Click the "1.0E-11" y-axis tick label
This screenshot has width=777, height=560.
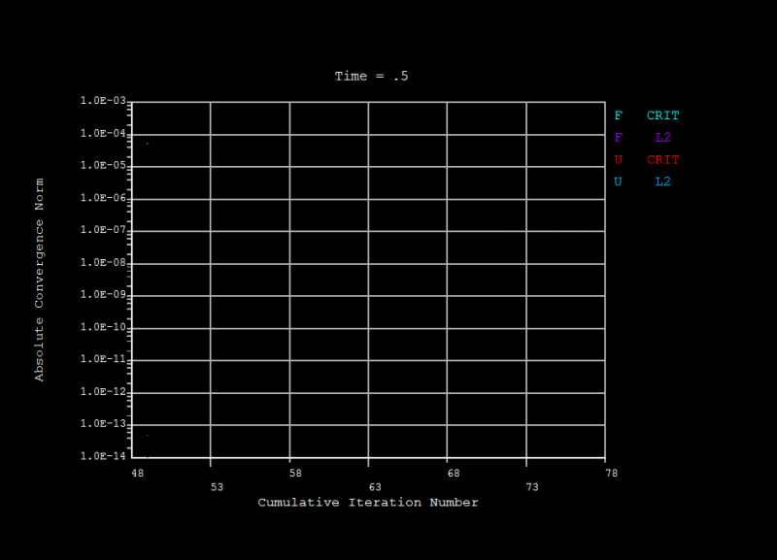pos(103,359)
